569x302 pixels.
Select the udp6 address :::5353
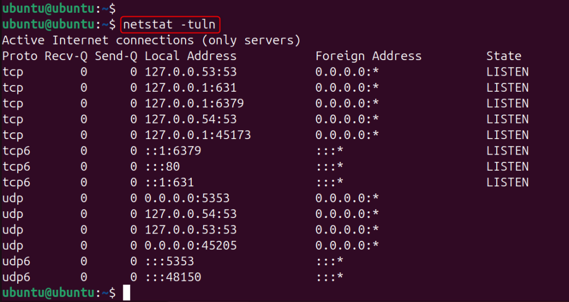[x=169, y=261]
